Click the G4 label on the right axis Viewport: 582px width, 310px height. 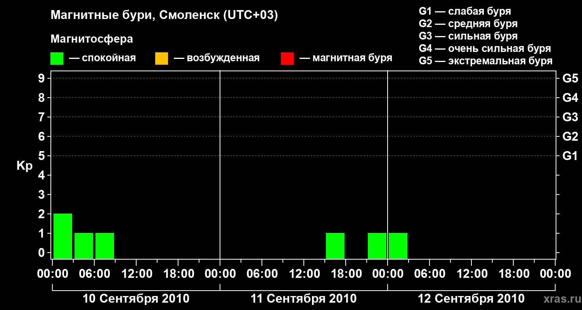(x=570, y=98)
